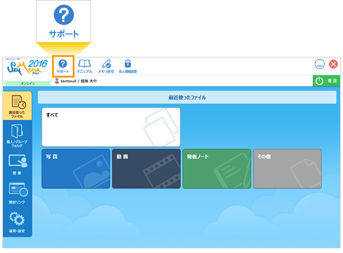This screenshot has width=343, height=253.
Task: Click the green 電源 power button
Action: [326, 81]
